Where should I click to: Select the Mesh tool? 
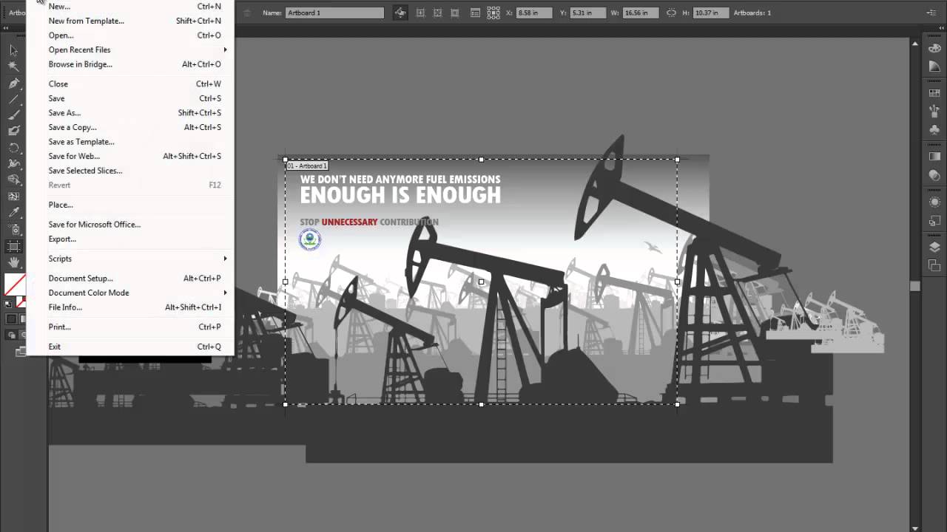click(13, 197)
